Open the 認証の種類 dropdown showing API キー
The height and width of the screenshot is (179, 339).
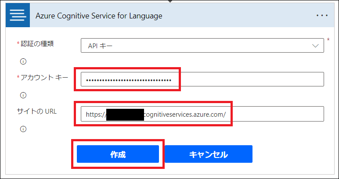pos(202,45)
